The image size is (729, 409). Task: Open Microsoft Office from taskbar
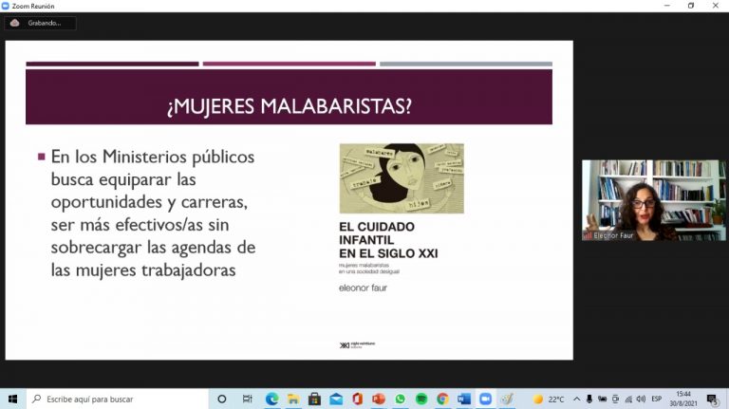tap(358, 399)
